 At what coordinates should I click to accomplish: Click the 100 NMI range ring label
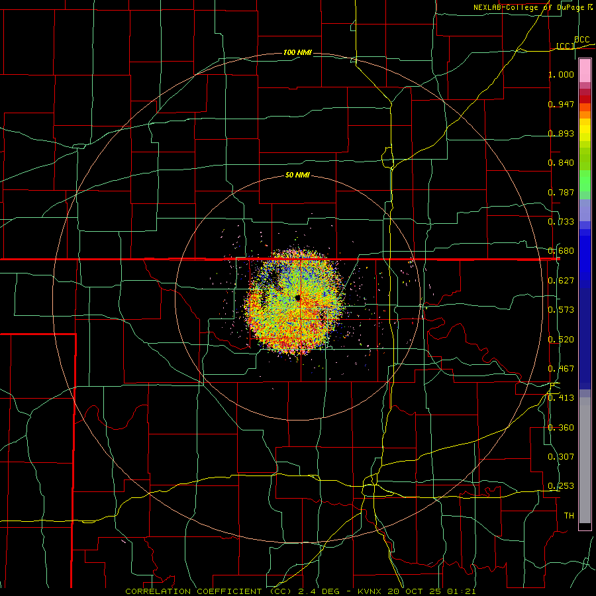tap(297, 52)
